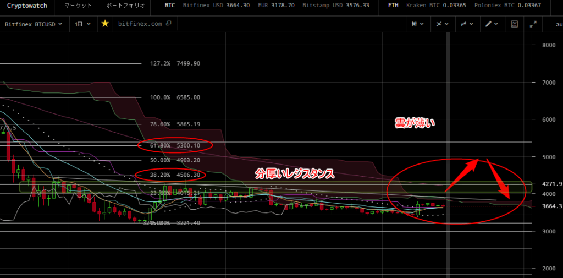Open the ポートフォリオ menu
563x278 pixels.
pyautogui.click(x=126, y=6)
